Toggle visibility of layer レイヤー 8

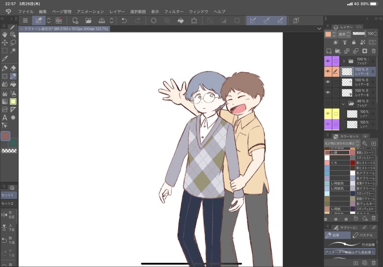point(328,92)
